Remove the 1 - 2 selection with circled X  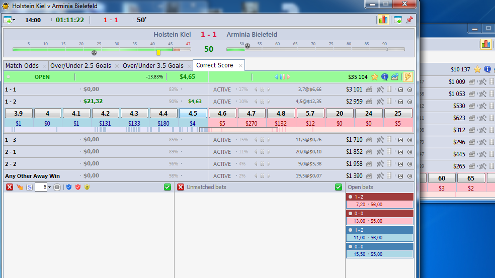pos(410,102)
